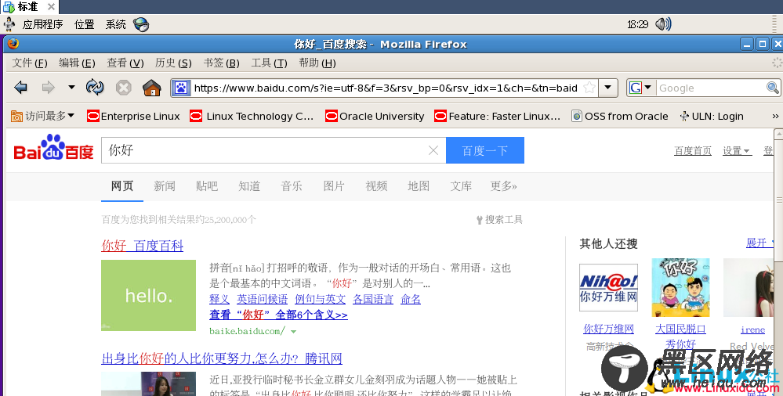Go back with the Firefox back arrow
This screenshot has width=783, height=396.
20,88
